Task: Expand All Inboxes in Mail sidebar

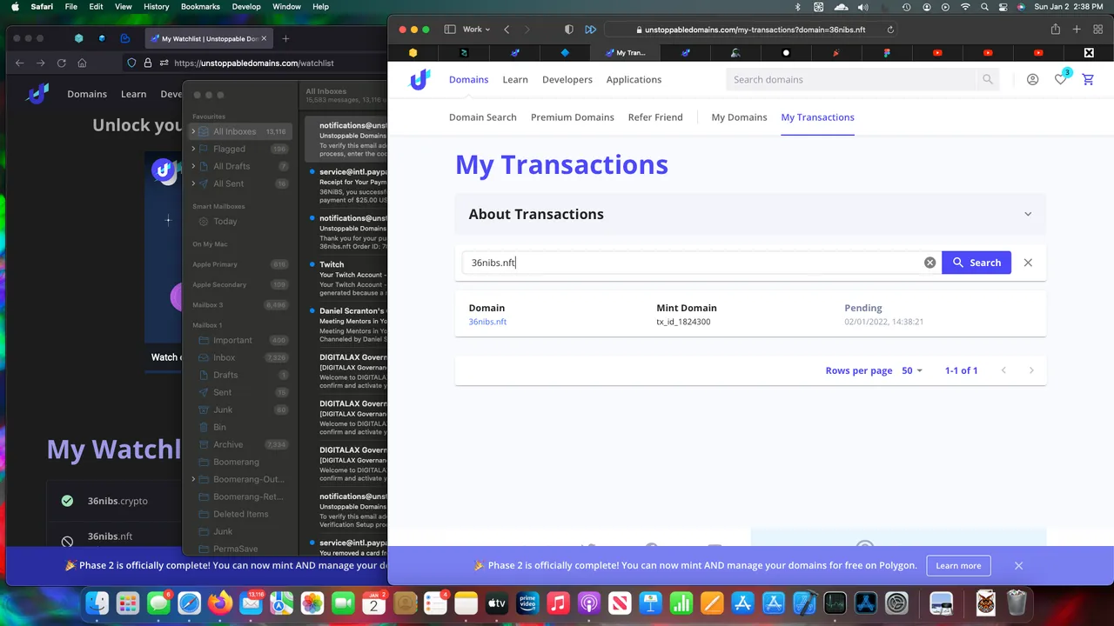Action: coord(193,131)
